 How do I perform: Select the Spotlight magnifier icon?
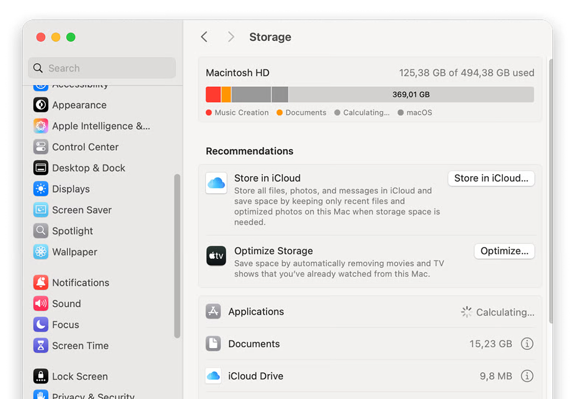(41, 231)
